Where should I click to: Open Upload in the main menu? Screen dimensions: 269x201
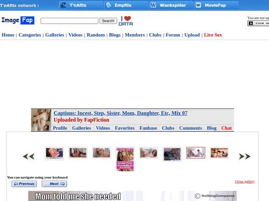[x=192, y=35]
